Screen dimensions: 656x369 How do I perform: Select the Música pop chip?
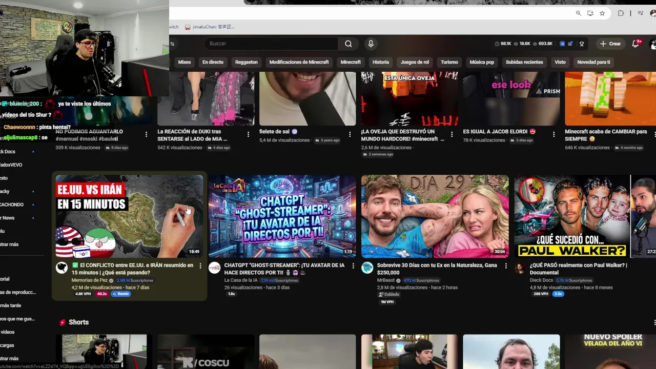tap(482, 62)
